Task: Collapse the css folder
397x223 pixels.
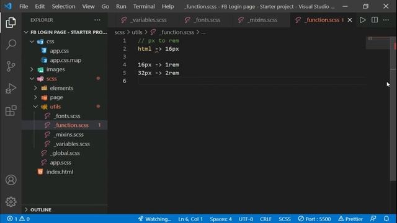Action: click(x=32, y=42)
